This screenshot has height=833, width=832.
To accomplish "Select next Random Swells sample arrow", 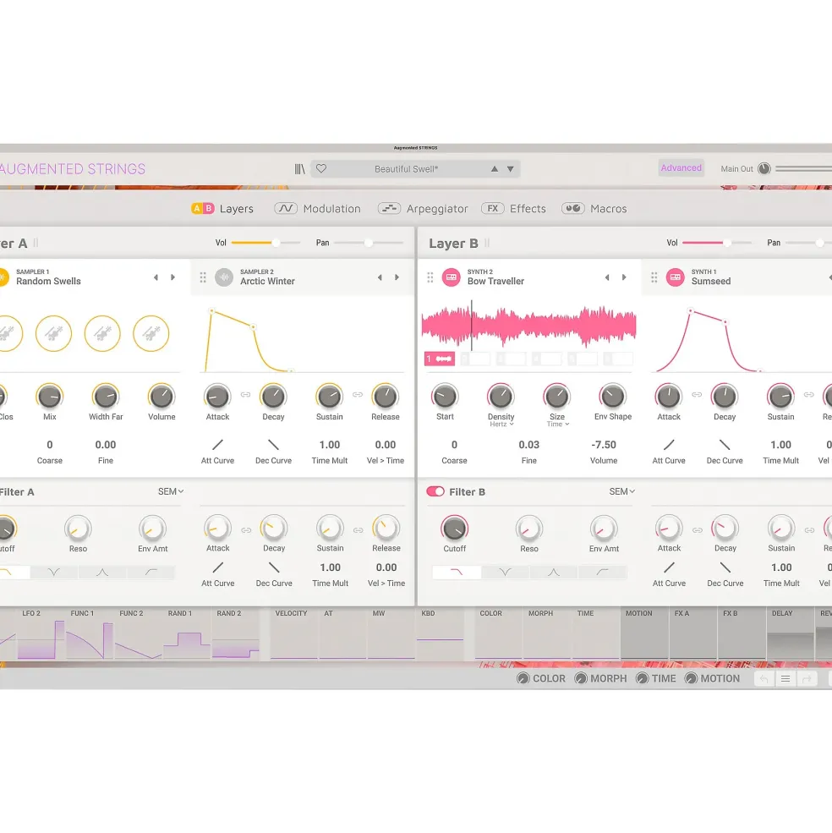I will 172,277.
